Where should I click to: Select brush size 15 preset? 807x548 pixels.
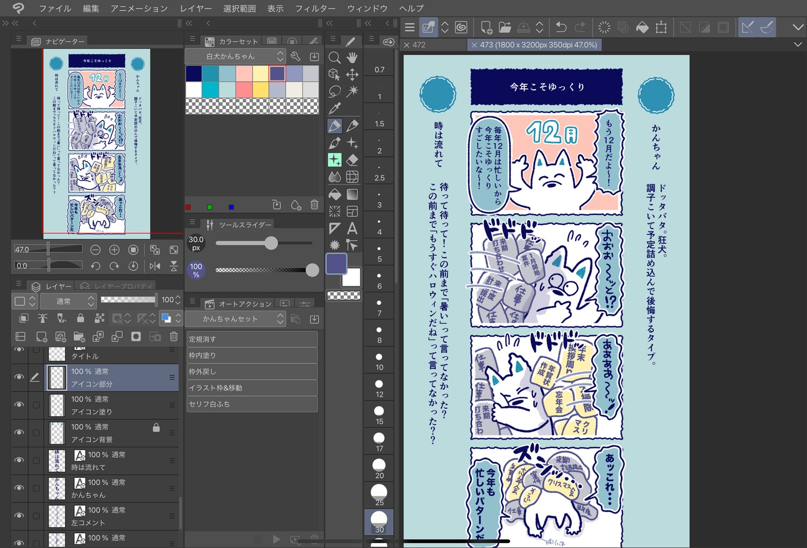coord(379,414)
